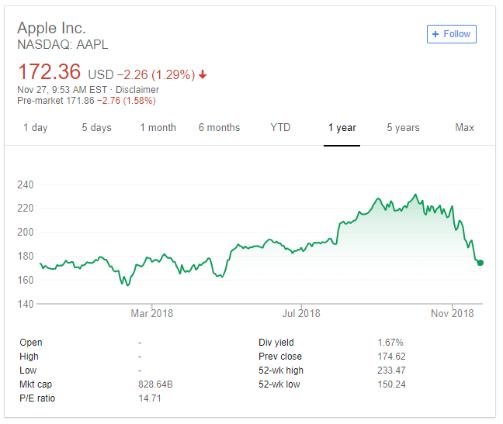Click the Apple Inc. title
Image resolution: width=503 pixels, height=424 pixels.
point(52,28)
